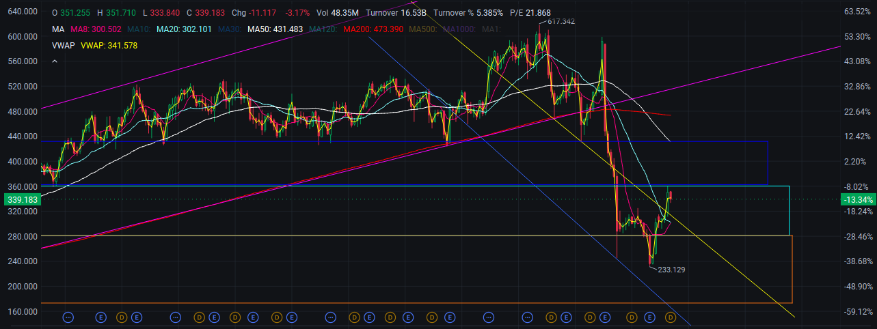This screenshot has width=877, height=329.
Task: Click the rightmost E earnings marker
Action: click(x=650, y=317)
